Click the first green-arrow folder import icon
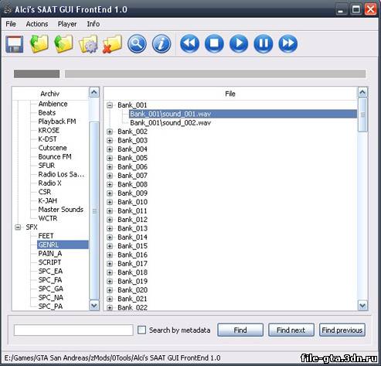Image resolution: width=381 pixels, height=366 pixels. [x=39, y=44]
